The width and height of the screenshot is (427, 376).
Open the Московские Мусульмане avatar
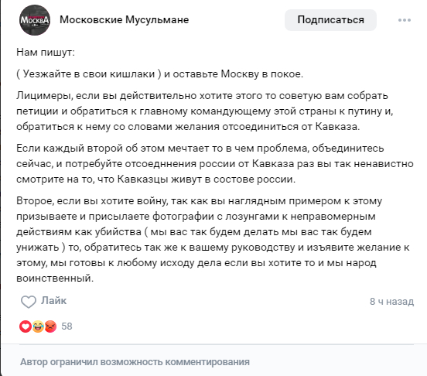35,20
